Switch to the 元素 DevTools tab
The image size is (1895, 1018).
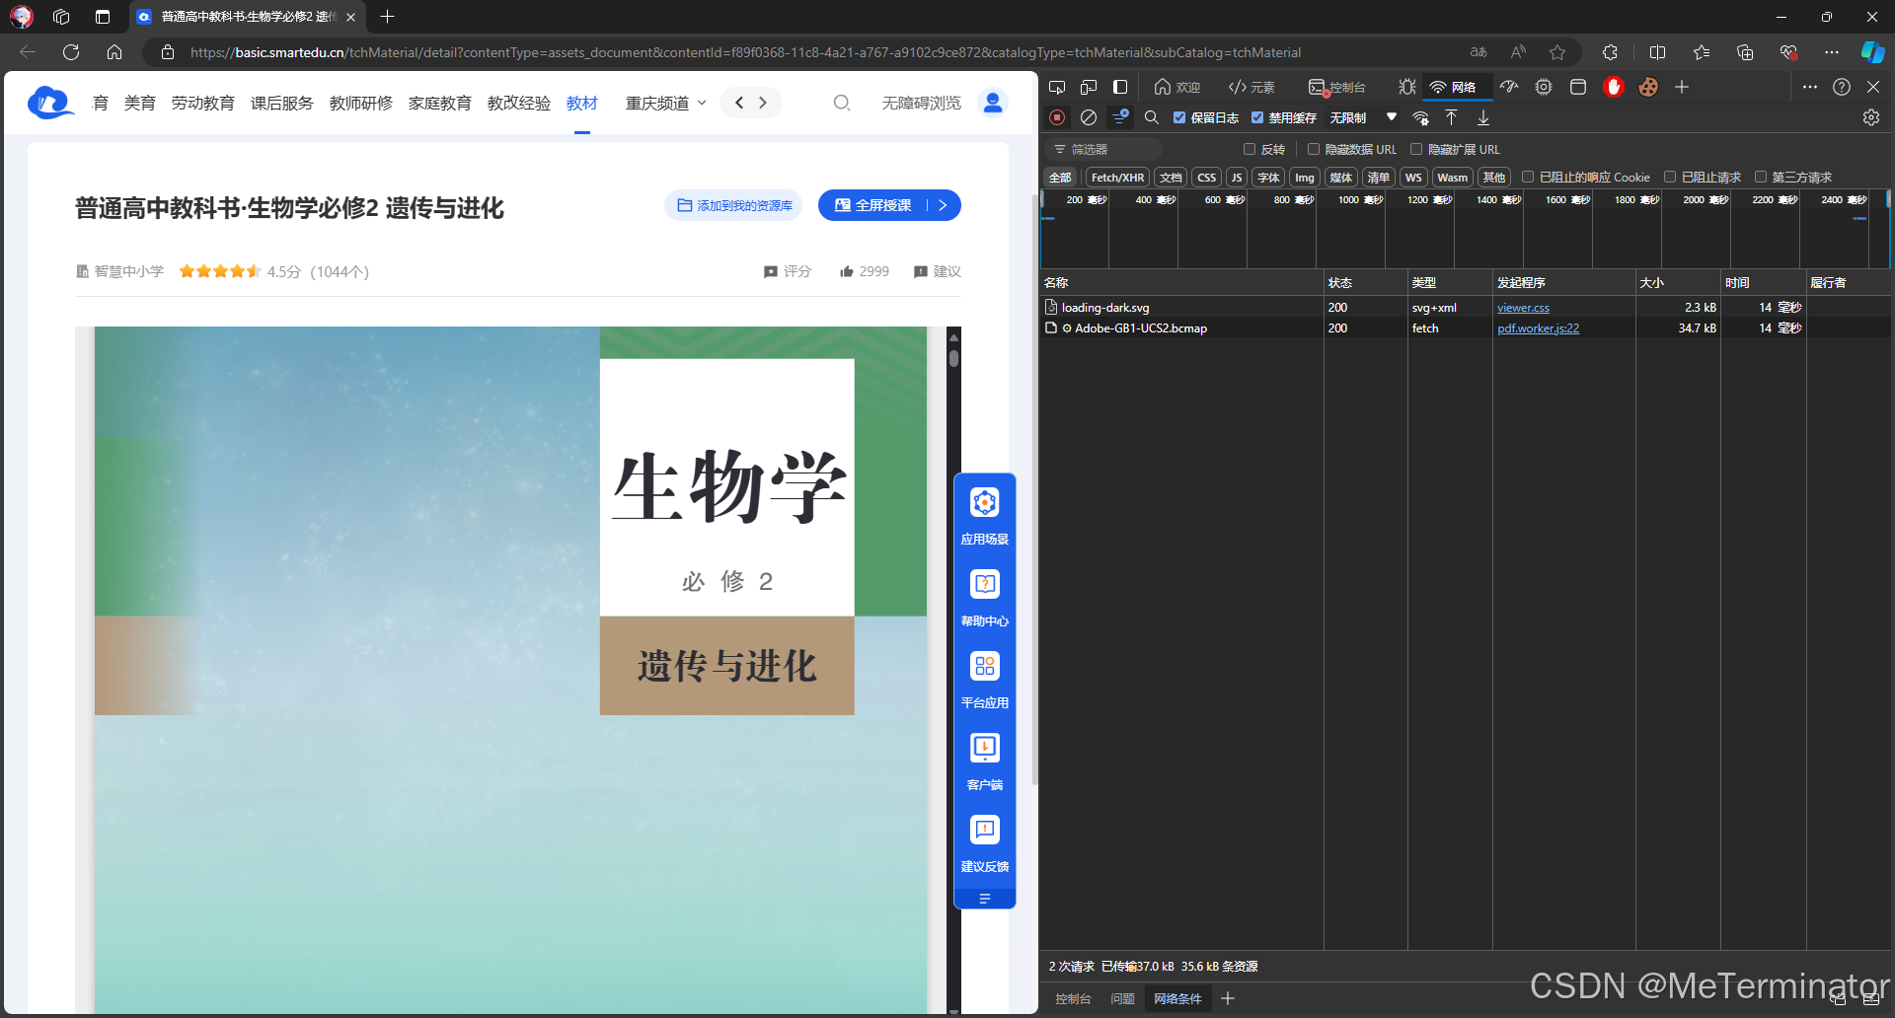(x=1251, y=87)
